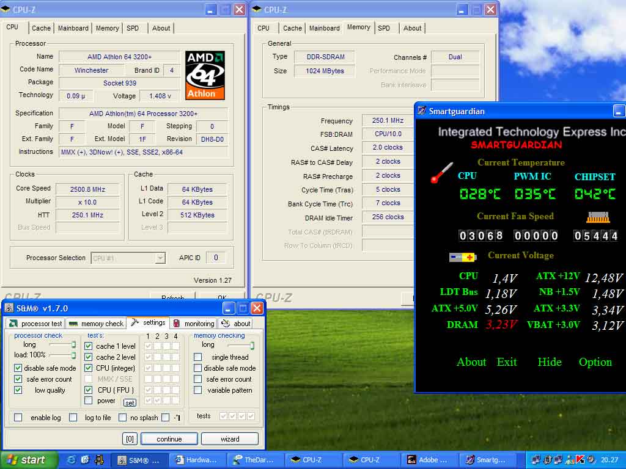Check memory checking 'safe error count'
Screen dimensions: 626x469
(x=197, y=379)
